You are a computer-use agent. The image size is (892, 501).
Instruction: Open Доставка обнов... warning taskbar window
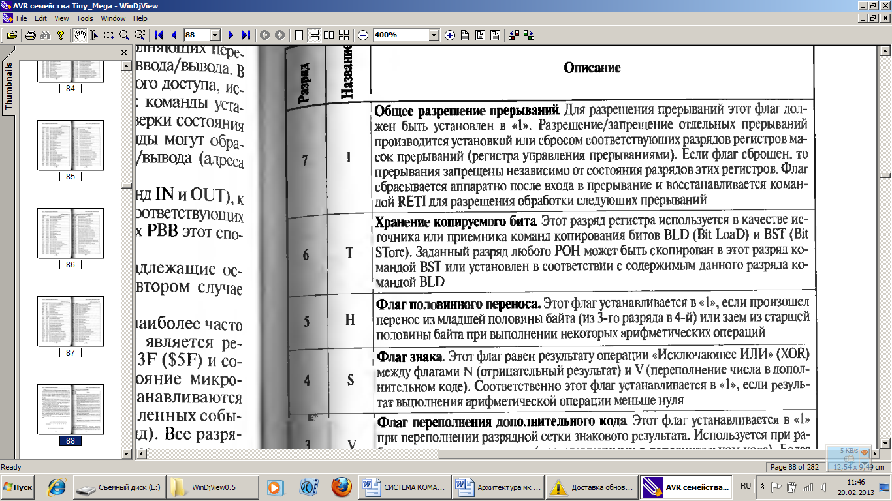(x=593, y=487)
